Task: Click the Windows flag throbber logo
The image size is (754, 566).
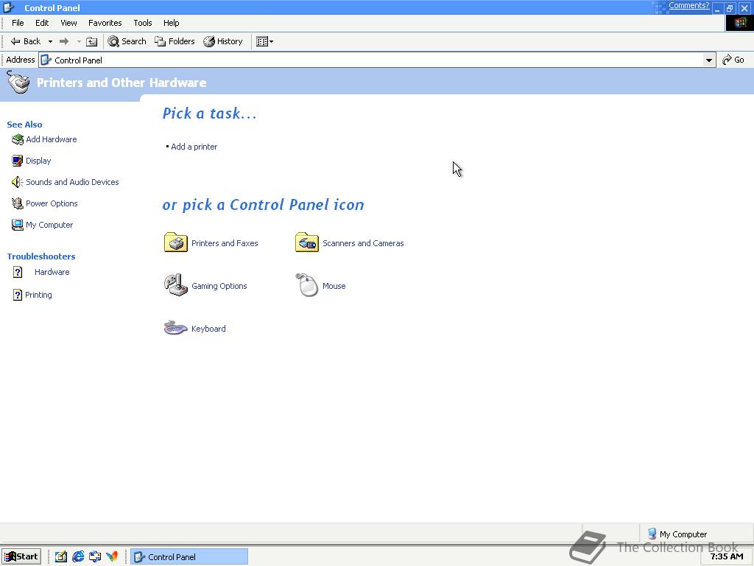Action: (x=739, y=23)
